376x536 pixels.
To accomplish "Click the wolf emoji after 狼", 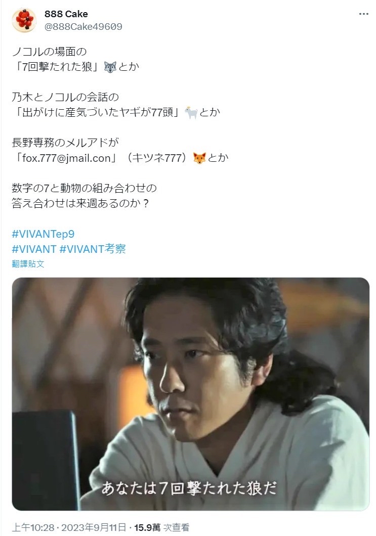I will coord(110,67).
